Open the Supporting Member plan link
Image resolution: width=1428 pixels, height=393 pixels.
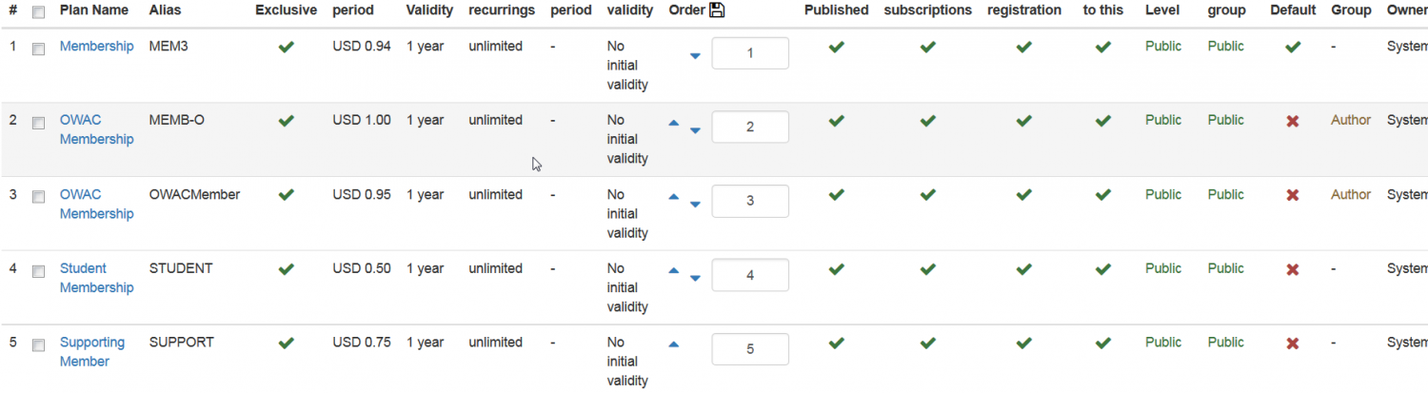pos(92,352)
